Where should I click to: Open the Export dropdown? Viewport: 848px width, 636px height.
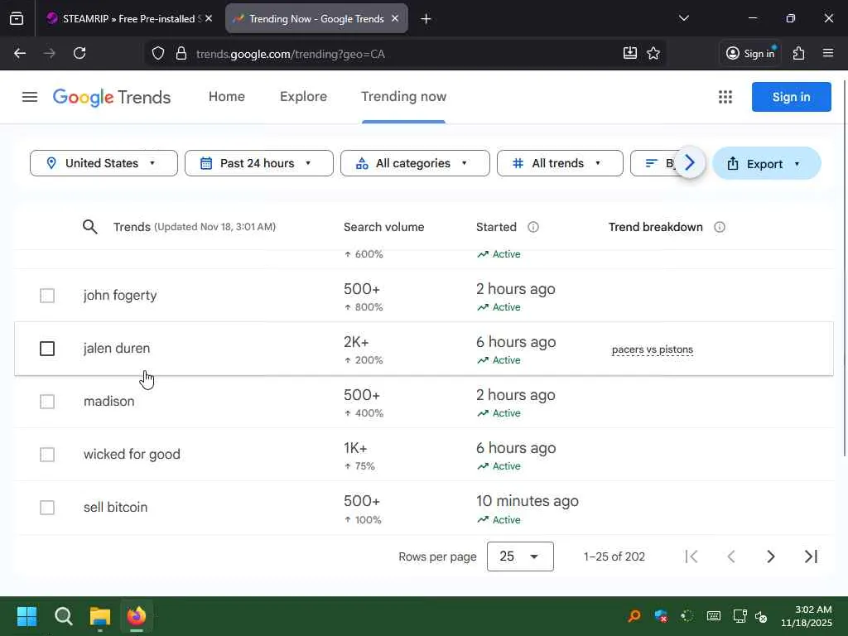pyautogui.click(x=766, y=163)
